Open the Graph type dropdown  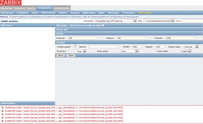(191, 47)
